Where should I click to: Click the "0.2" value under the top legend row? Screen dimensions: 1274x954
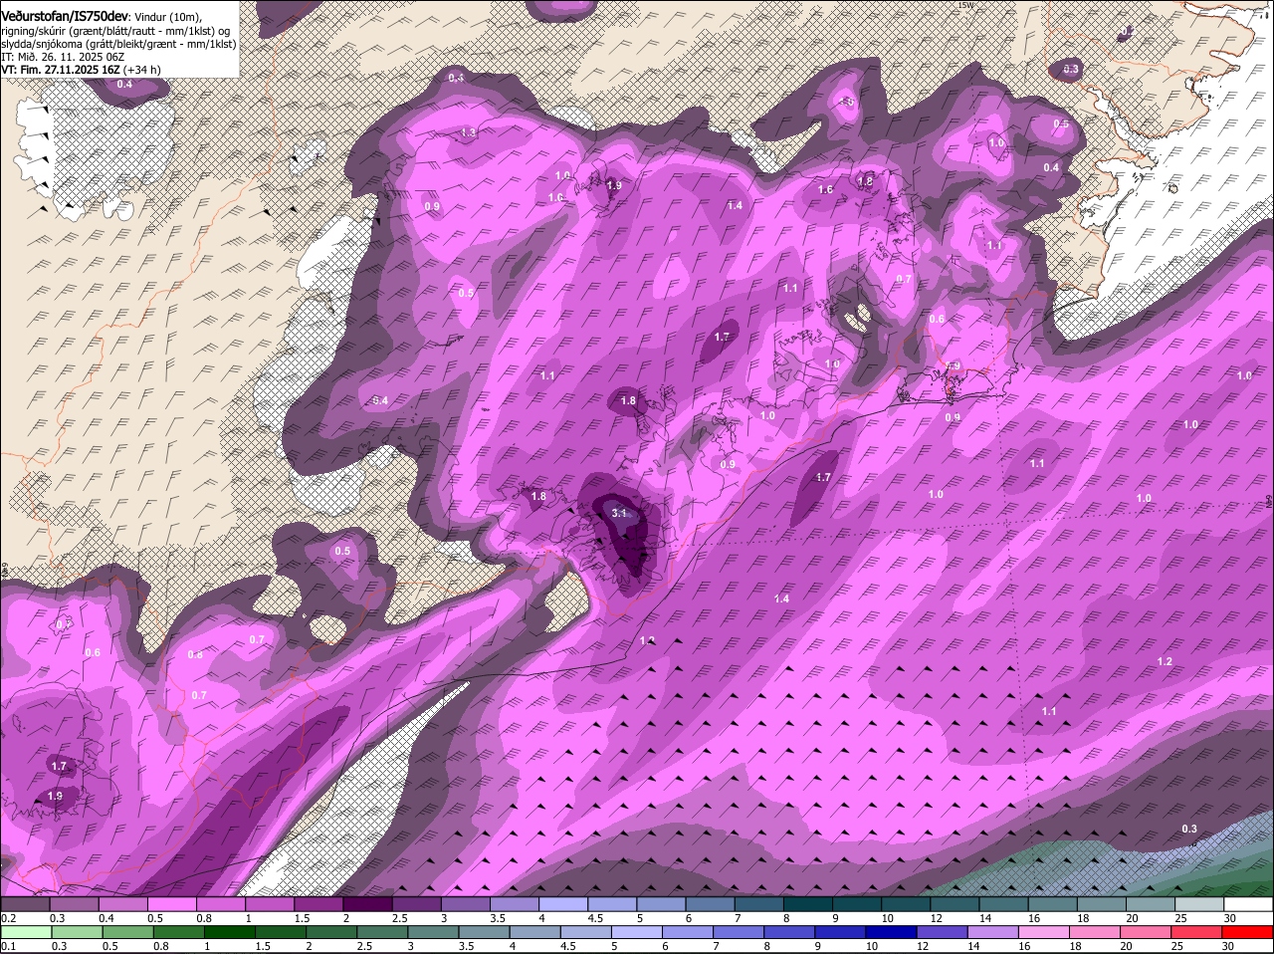point(8,918)
